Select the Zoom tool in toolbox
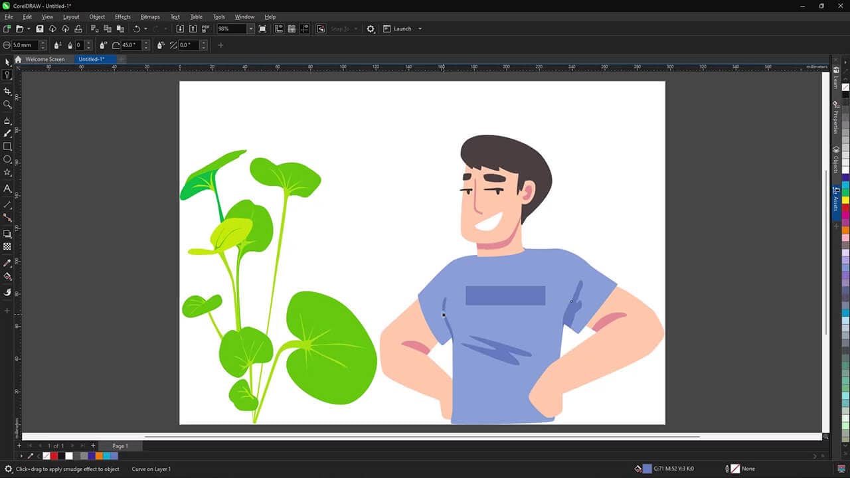The height and width of the screenshot is (478, 850). (7, 105)
